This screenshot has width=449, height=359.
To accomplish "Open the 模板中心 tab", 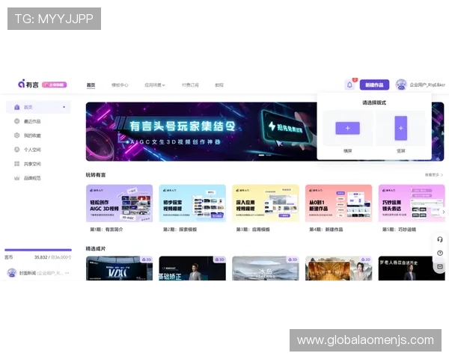I will (x=120, y=85).
